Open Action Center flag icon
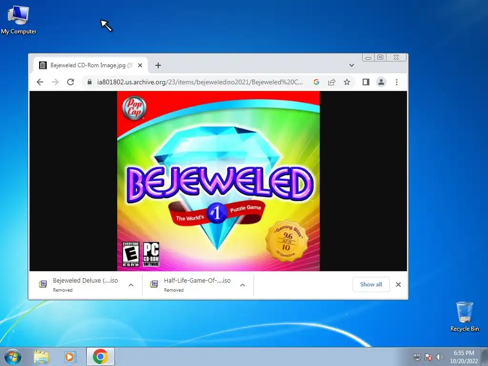This screenshot has height=366, width=488. tap(428, 357)
